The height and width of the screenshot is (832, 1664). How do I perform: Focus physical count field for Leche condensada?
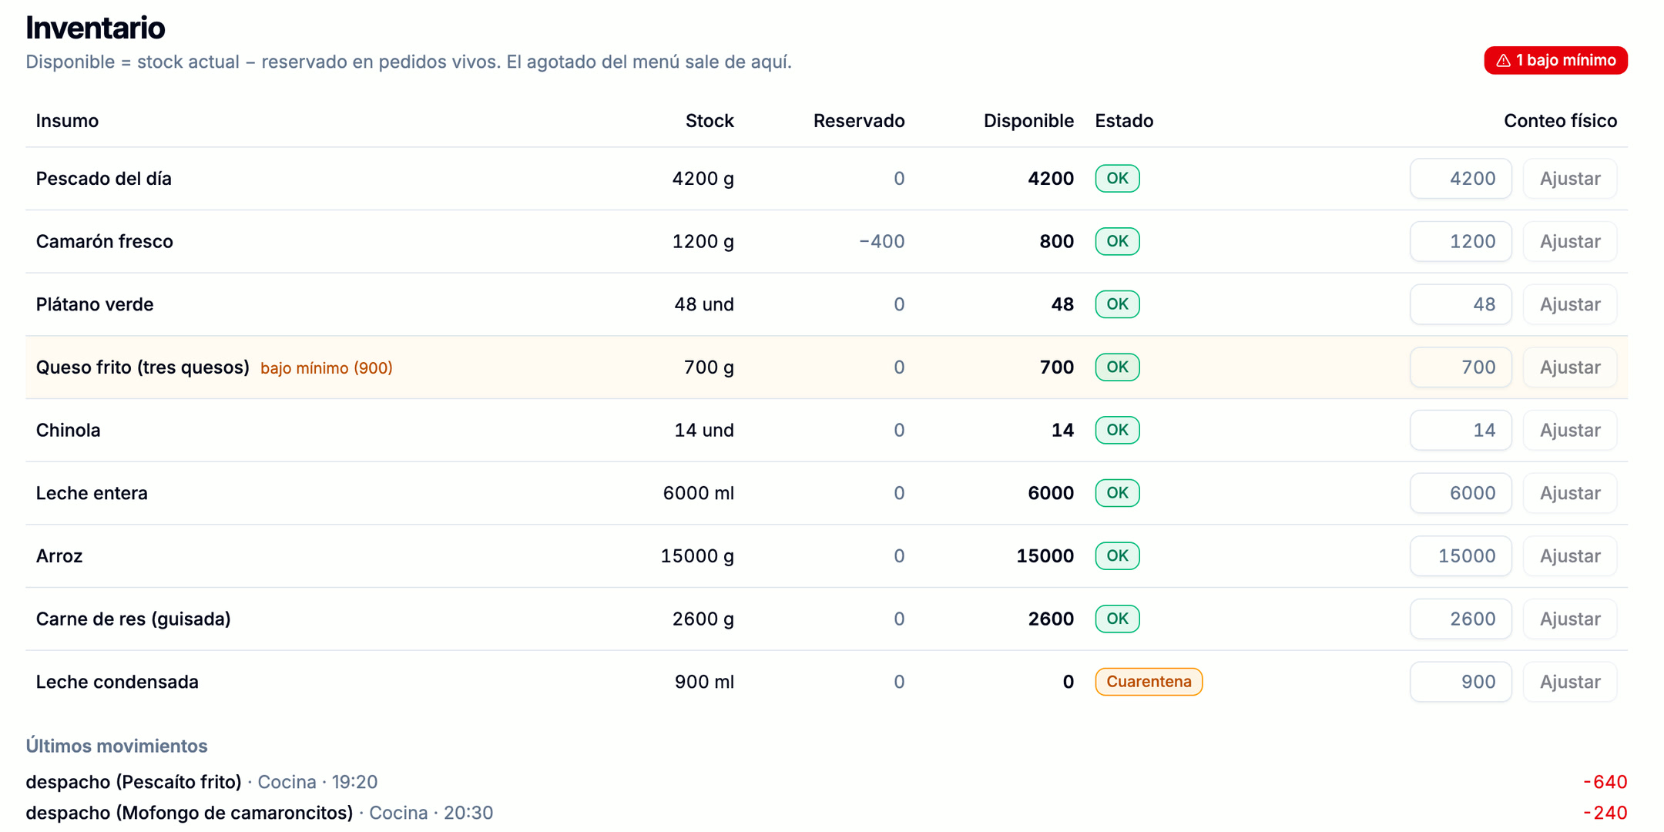pyautogui.click(x=1461, y=682)
